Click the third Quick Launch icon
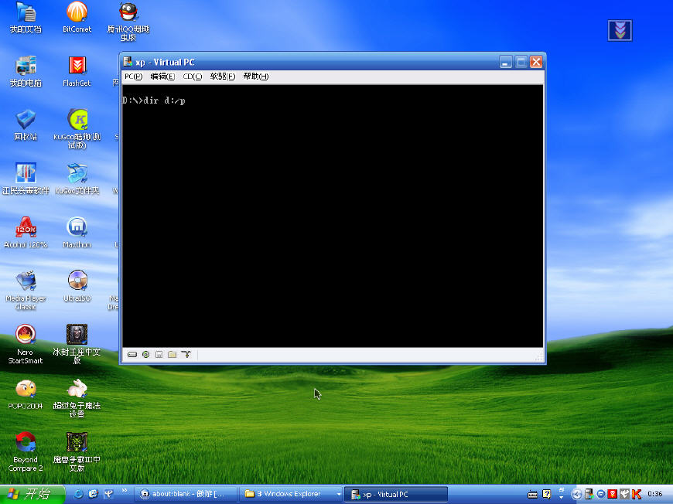The image size is (673, 504). click(x=108, y=494)
